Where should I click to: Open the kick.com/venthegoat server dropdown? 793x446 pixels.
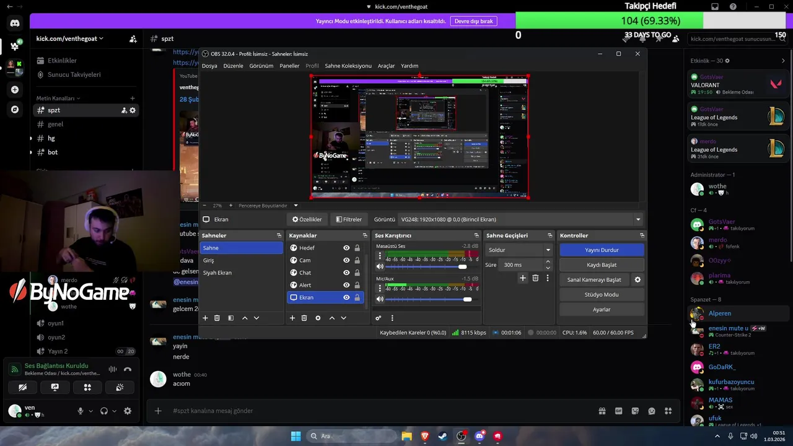pos(69,38)
